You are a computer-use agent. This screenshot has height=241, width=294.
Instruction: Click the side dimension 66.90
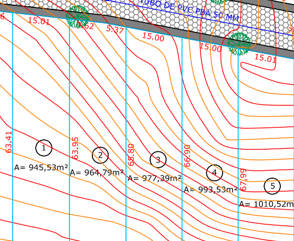187,156
